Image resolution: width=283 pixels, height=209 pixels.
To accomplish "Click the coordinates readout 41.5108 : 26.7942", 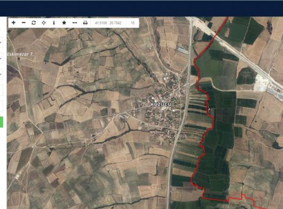I will 108,23.
